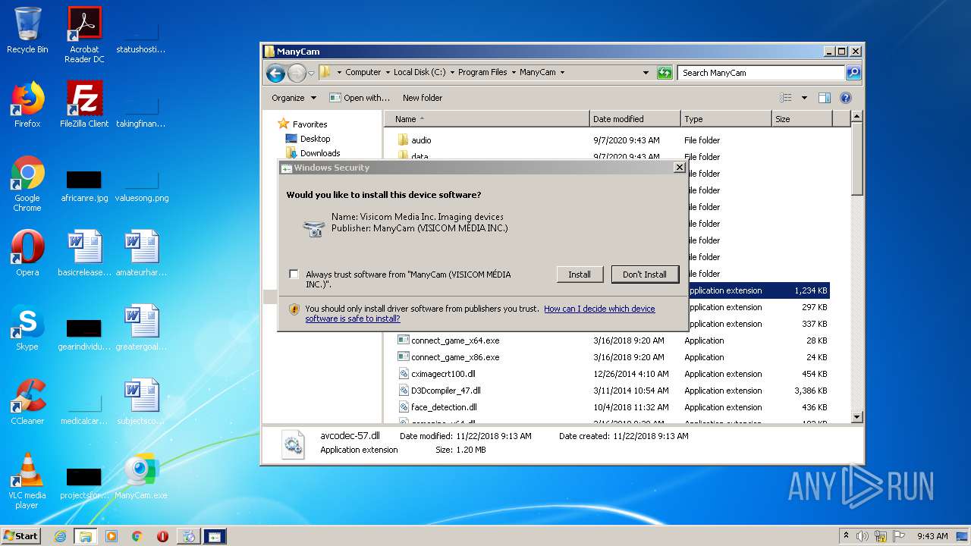Viewport: 971px width, 546px height.
Task: Open CCleaner desktop shortcut
Action: pyautogui.click(x=27, y=402)
